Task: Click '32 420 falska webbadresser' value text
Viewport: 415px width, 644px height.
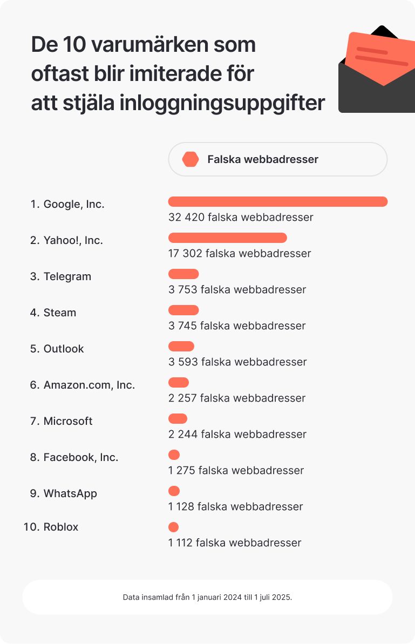Action: (x=241, y=218)
